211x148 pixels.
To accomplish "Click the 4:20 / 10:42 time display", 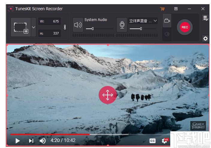I will (63, 140).
